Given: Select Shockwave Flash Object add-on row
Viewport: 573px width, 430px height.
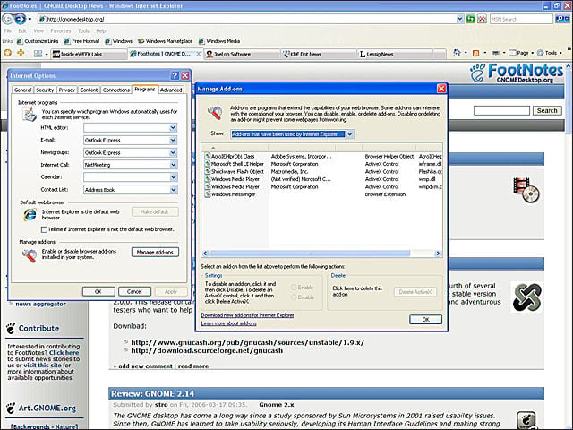Looking at the screenshot, I should coord(321,171).
